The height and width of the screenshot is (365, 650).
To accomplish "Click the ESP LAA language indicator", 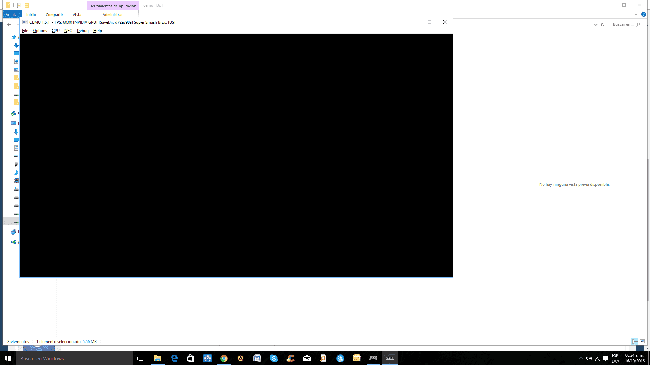I will point(615,358).
